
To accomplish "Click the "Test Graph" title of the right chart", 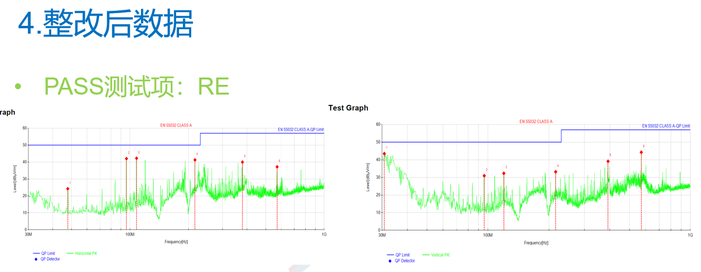I will (x=348, y=108).
